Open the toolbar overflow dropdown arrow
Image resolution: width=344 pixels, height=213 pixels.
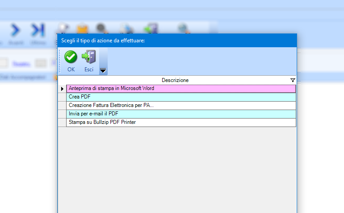coord(103,70)
